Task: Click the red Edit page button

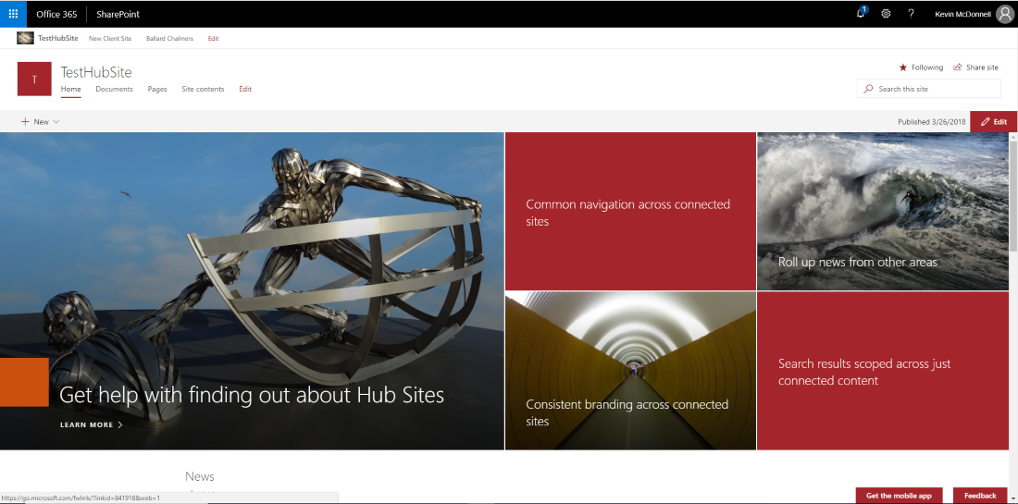Action: pos(994,122)
